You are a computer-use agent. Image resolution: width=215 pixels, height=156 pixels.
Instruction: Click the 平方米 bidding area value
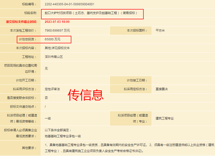point(160,31)
